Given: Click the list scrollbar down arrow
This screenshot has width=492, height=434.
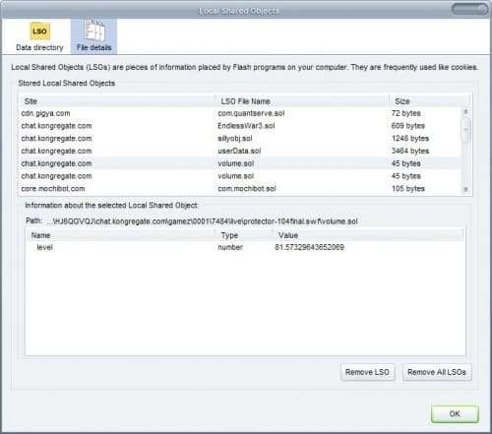Looking at the screenshot, I should coord(465,189).
